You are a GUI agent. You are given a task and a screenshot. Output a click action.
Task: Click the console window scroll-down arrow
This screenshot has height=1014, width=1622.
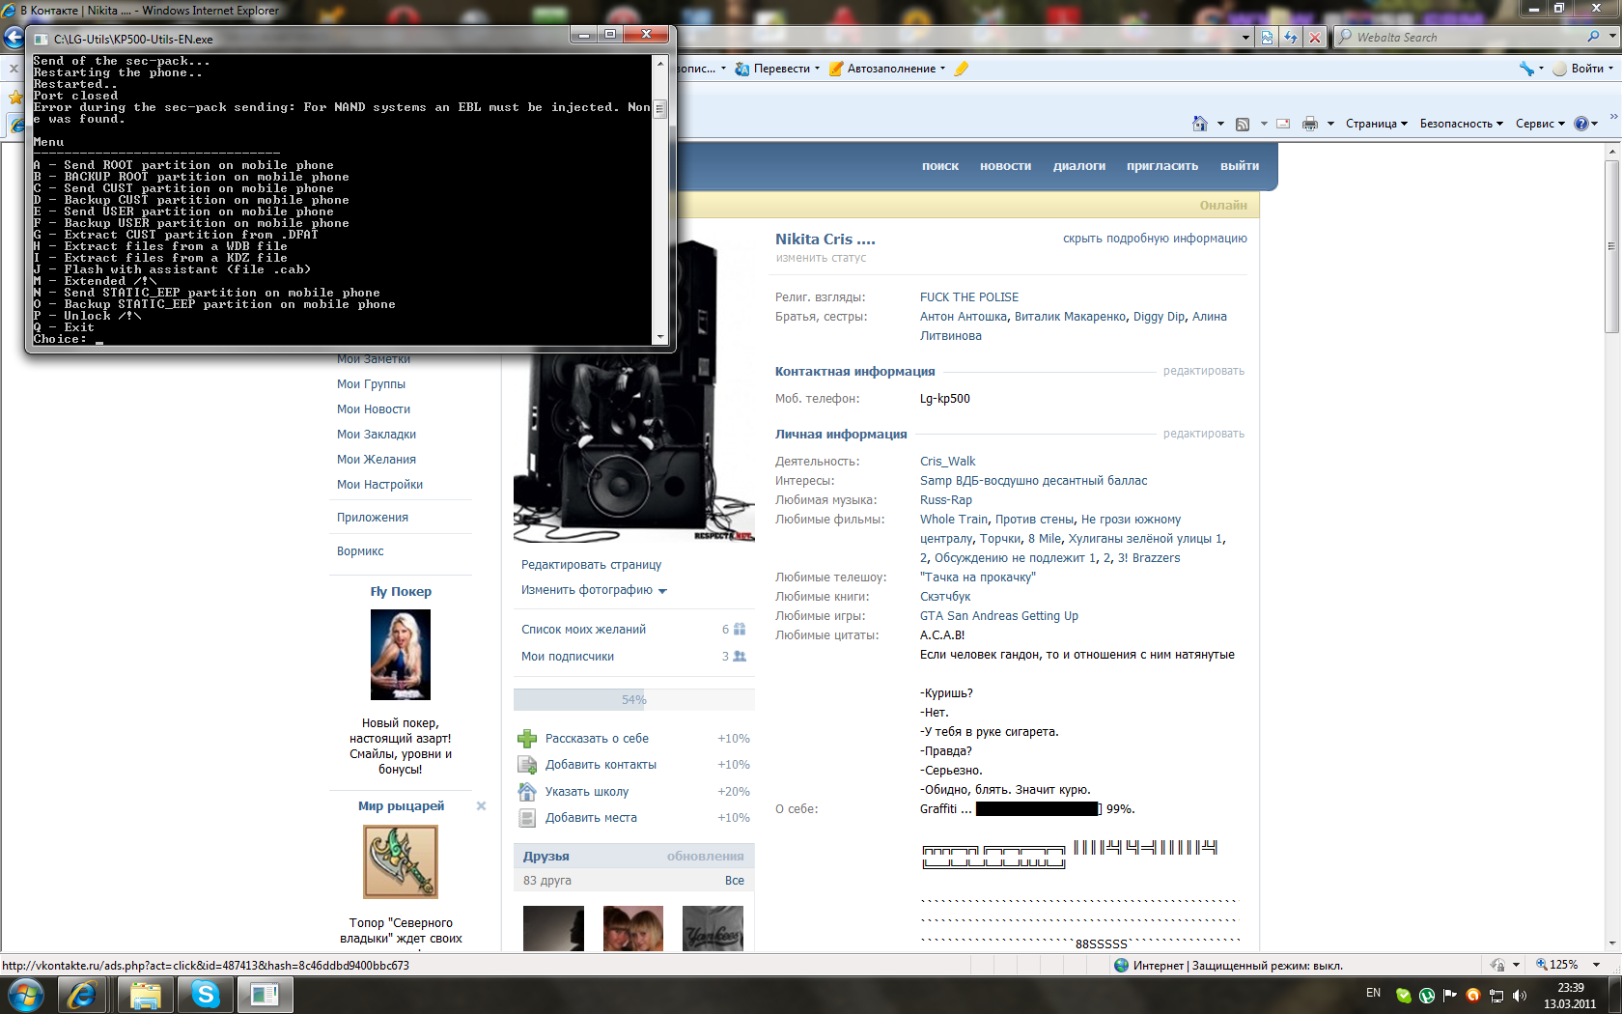point(660,337)
